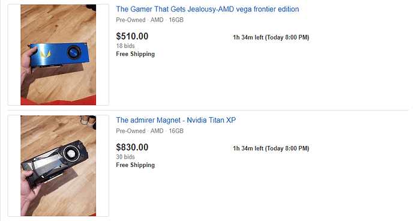
Task: Click the $510.00 price of the first listing
Action: (132, 36)
